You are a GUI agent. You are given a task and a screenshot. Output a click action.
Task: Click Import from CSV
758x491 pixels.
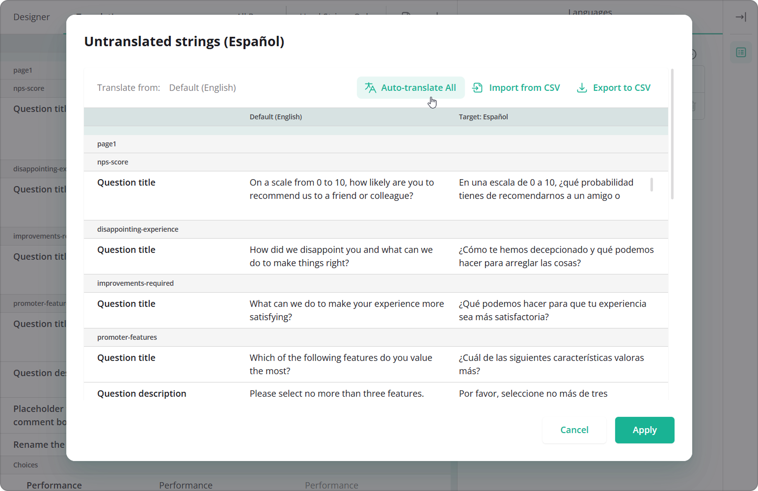[x=516, y=88]
